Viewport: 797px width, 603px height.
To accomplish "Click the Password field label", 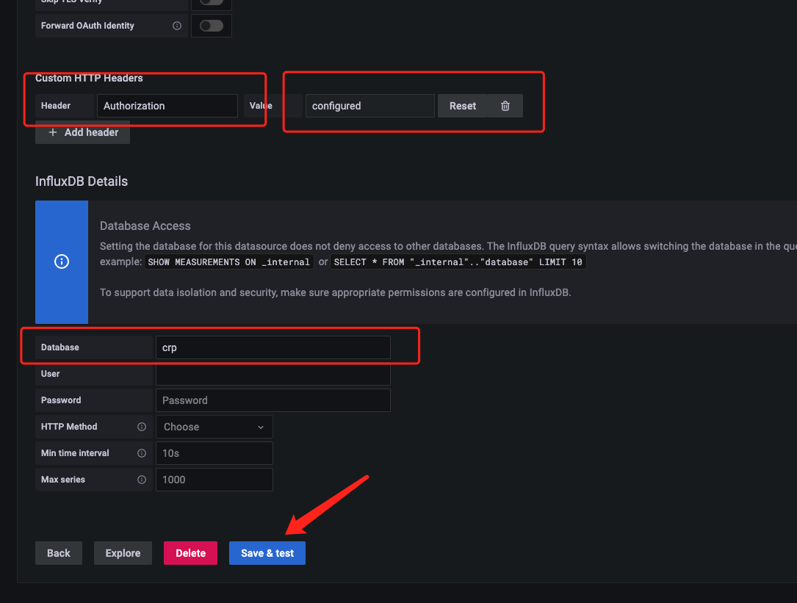I will coord(61,400).
